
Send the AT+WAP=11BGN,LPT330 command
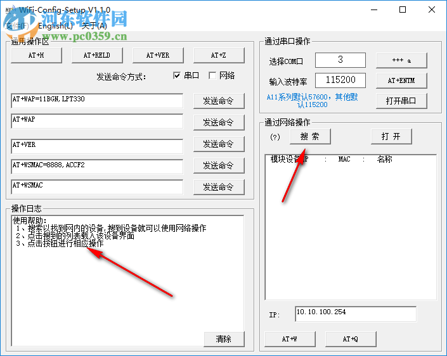point(219,101)
